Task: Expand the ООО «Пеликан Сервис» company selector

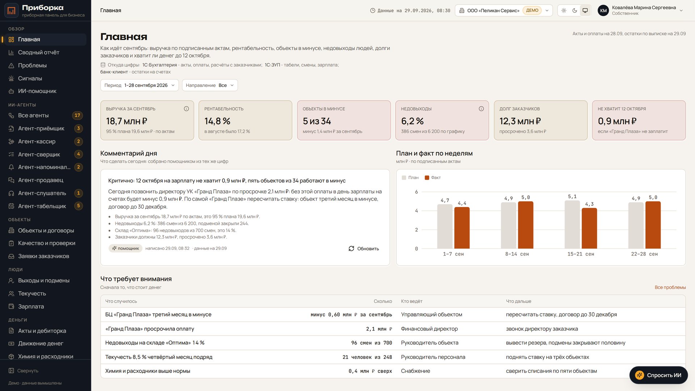Action: 504,10
